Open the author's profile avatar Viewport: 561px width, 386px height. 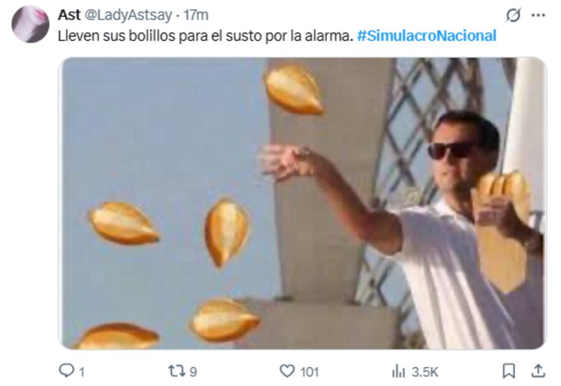click(x=31, y=24)
